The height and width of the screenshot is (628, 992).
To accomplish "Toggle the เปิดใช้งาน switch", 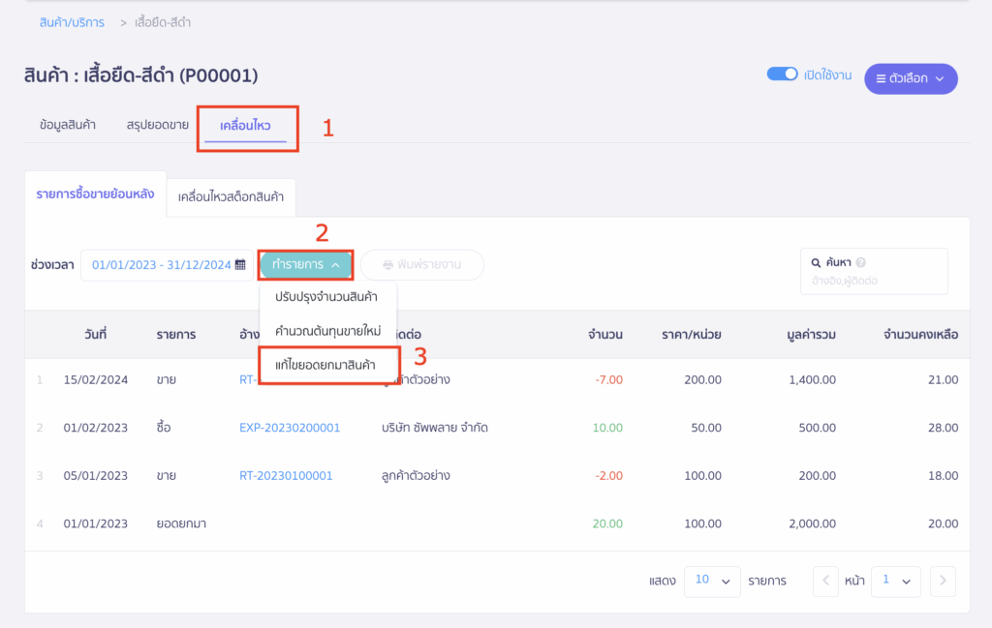I will click(782, 75).
